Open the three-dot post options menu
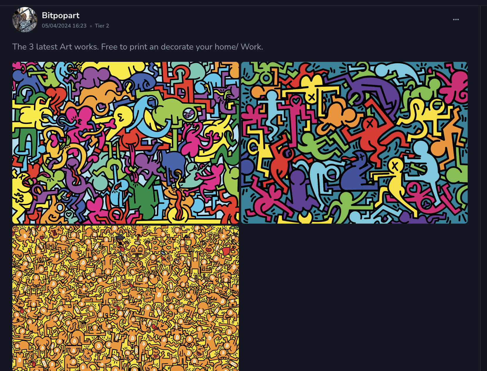 click(x=456, y=20)
